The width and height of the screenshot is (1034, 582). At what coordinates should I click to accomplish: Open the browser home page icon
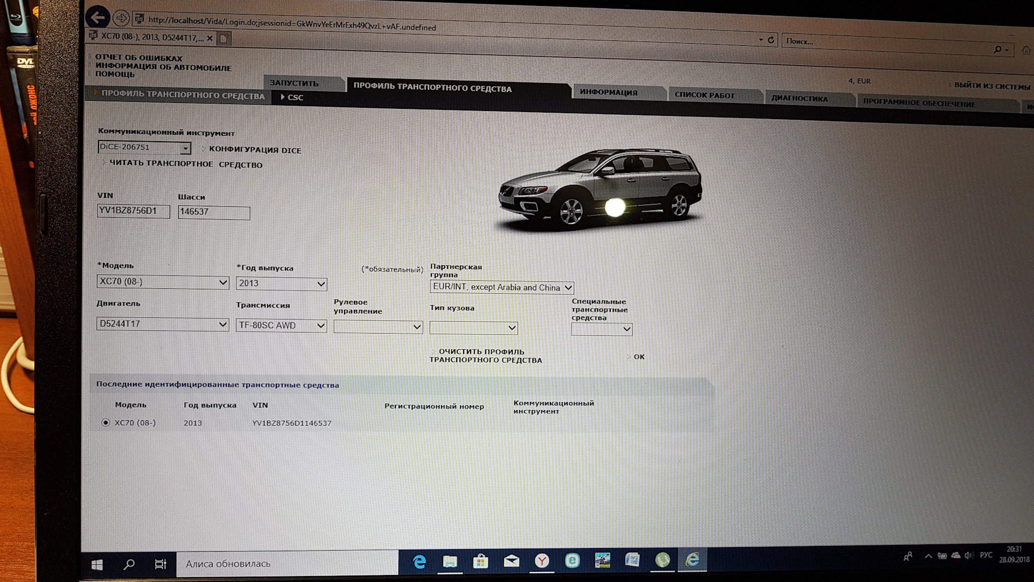coord(1026,51)
